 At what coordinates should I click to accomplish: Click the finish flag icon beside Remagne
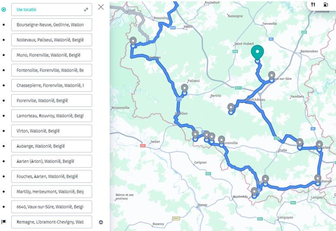pyautogui.click(x=3, y=222)
